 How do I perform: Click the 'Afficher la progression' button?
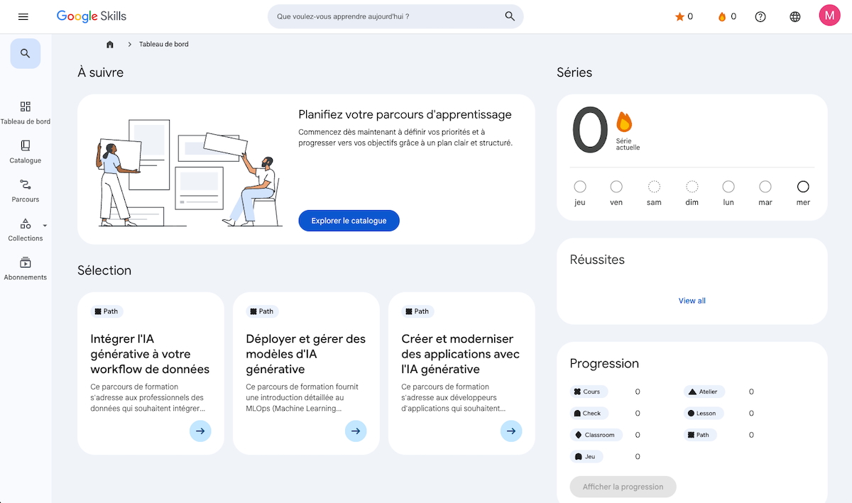pyautogui.click(x=623, y=487)
